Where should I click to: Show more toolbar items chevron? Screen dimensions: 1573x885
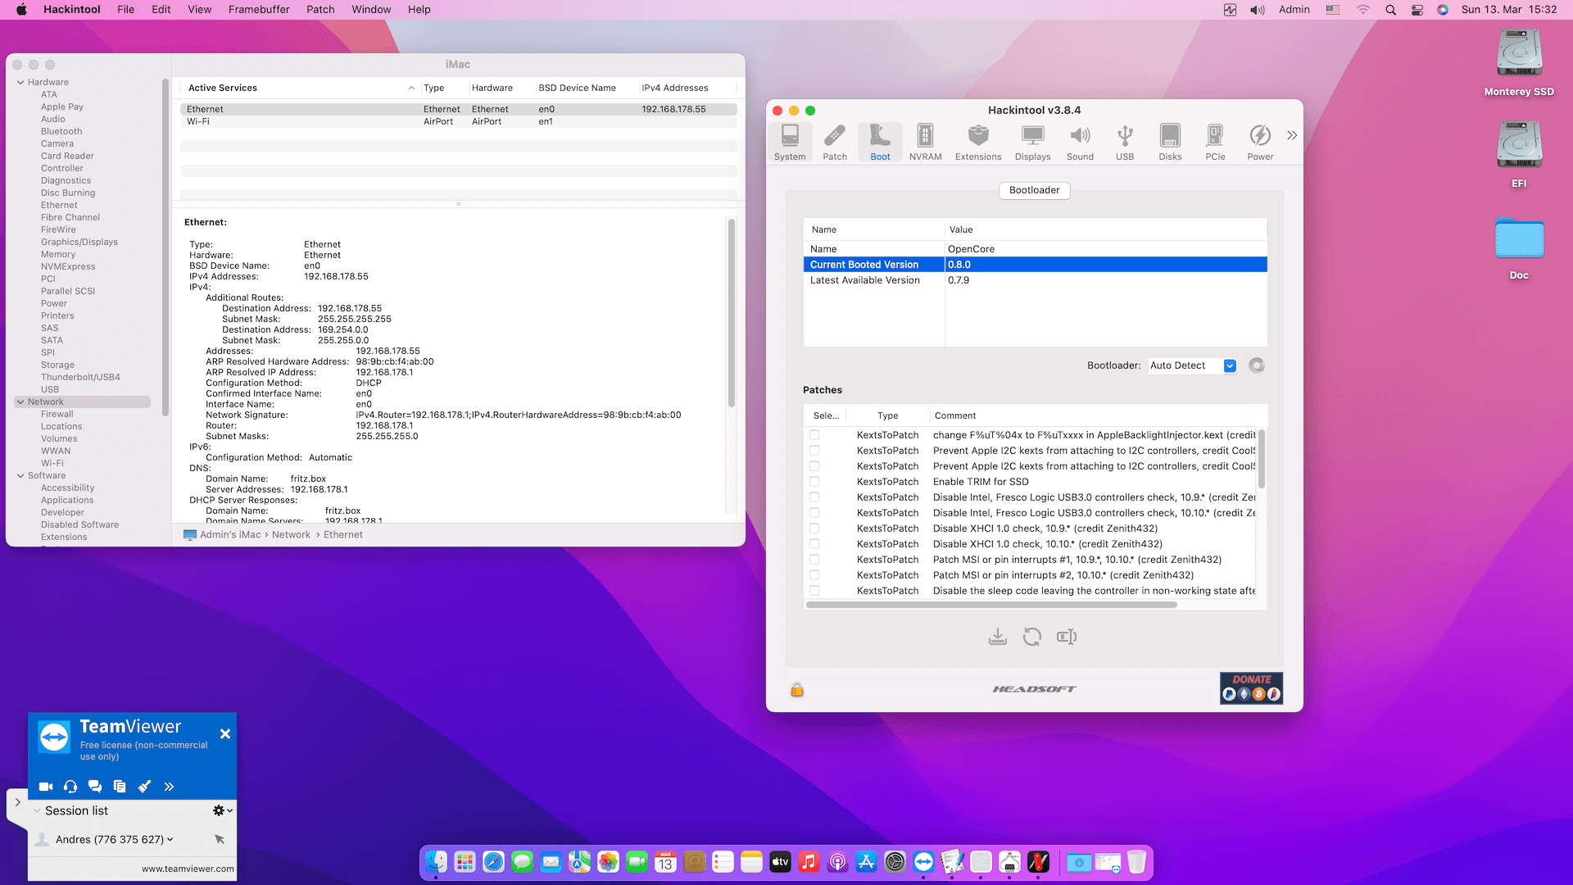[x=1292, y=135]
